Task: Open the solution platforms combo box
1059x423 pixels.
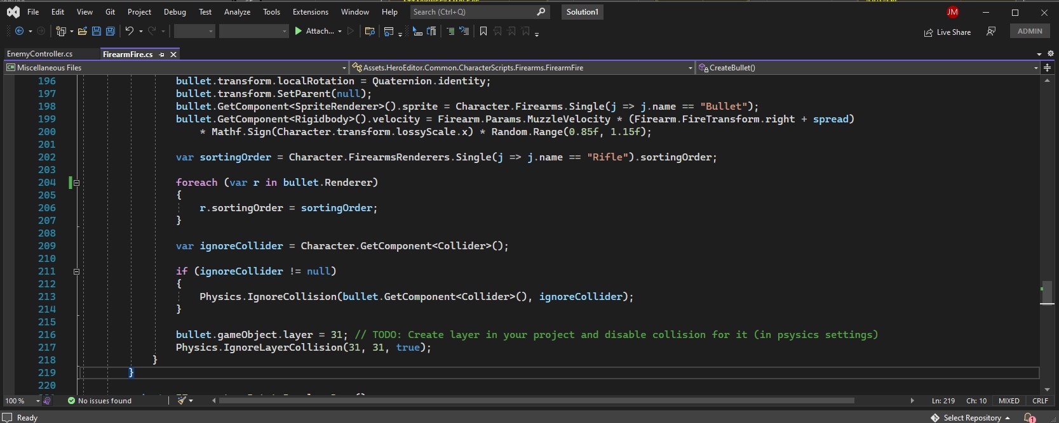Action: [x=254, y=31]
